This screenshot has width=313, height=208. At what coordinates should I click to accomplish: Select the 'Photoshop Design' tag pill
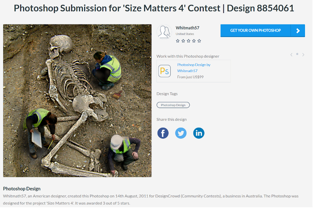[173, 105]
